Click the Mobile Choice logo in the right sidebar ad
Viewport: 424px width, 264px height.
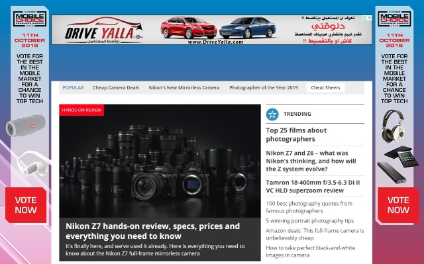[x=394, y=19]
